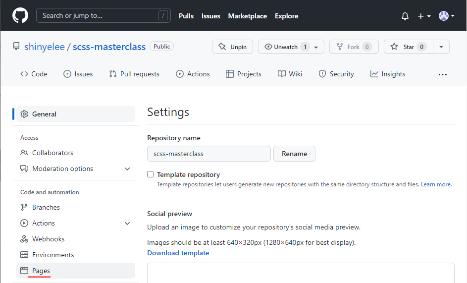Click the sidebar Actions play icon
This screenshot has height=283, width=467.
24,223
